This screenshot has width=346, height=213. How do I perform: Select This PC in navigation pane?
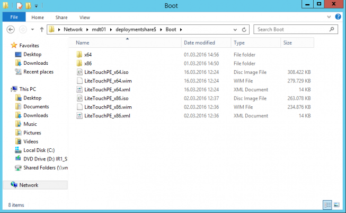pyautogui.click(x=28, y=89)
